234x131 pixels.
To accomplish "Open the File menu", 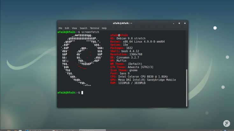I will [60, 28].
